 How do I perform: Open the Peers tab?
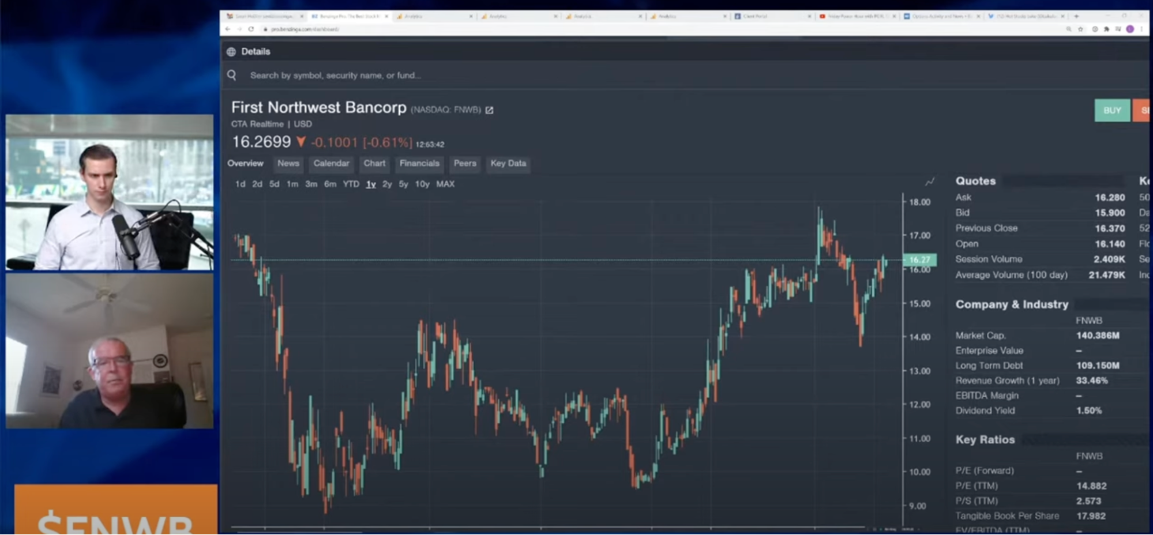coord(465,163)
